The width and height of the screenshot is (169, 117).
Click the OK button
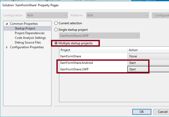click(142, 112)
